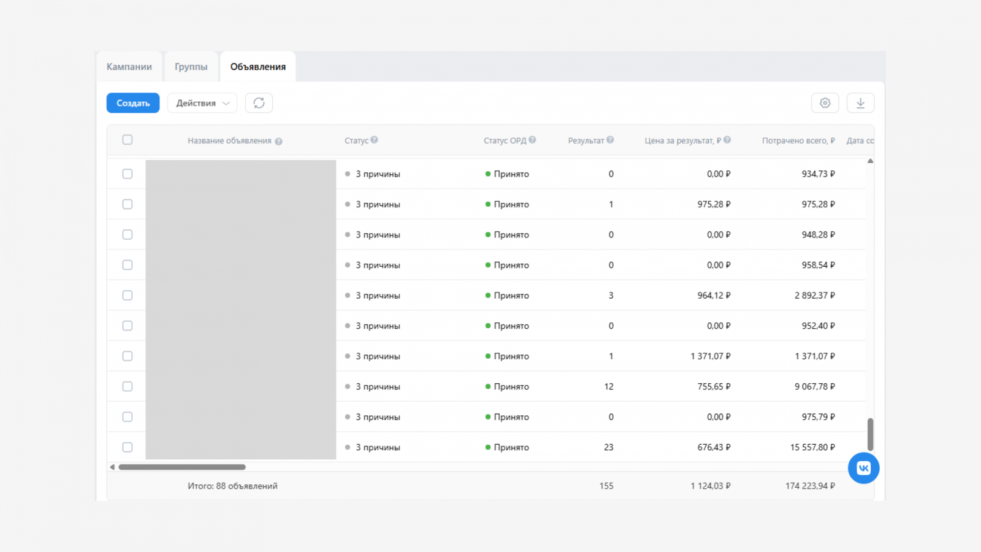This screenshot has height=552, width=981.
Task: Check the row with 15 557,80 ₽ spent
Action: coord(128,447)
